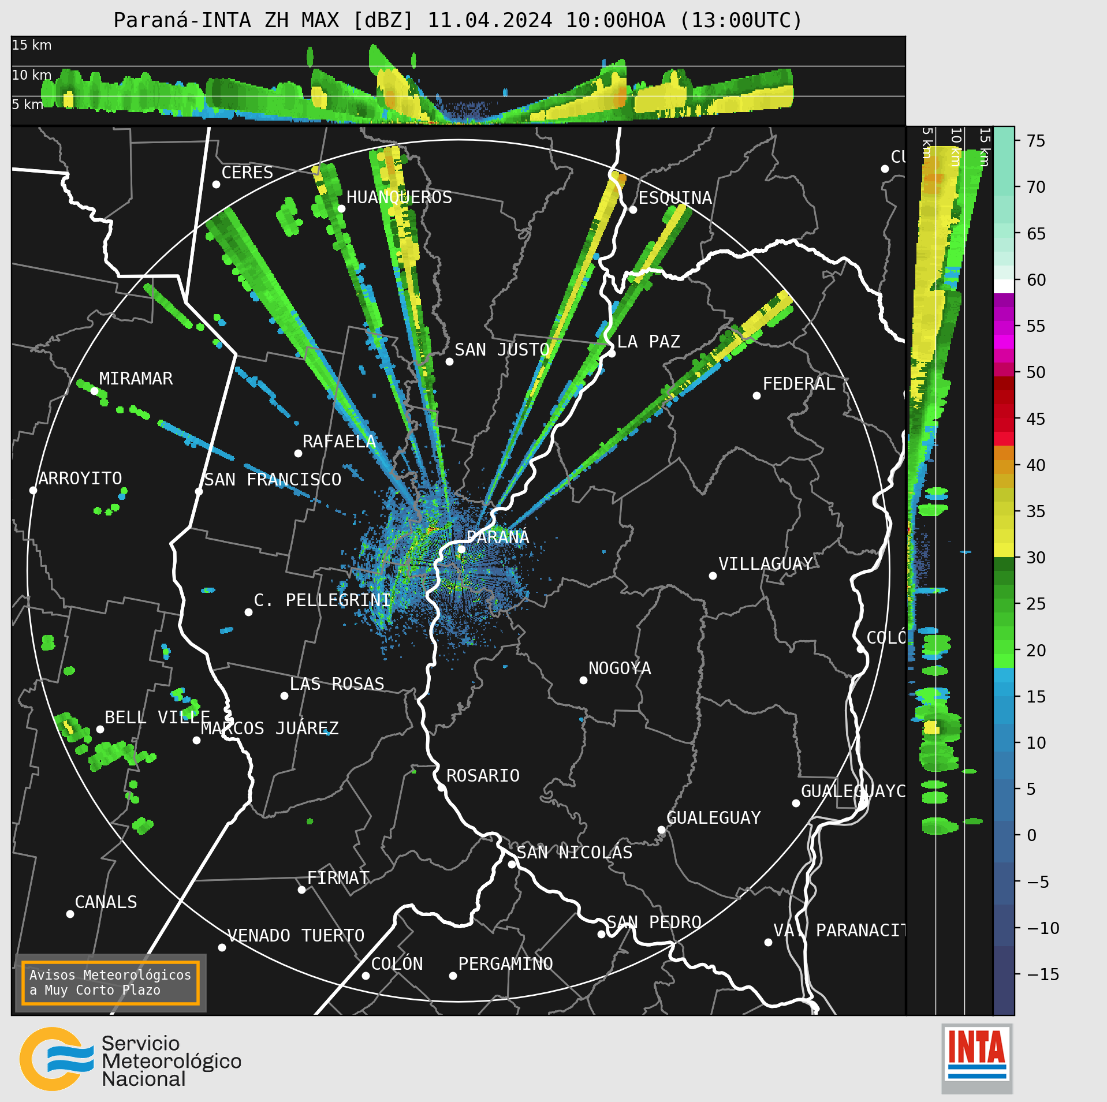1107x1102 pixels.
Task: Click the FIRMAT city label
Action: point(338,878)
